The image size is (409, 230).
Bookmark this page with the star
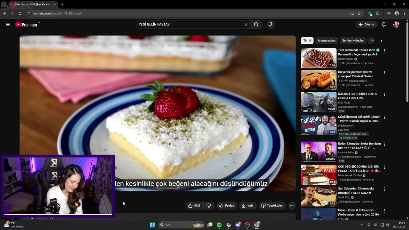tap(359, 13)
